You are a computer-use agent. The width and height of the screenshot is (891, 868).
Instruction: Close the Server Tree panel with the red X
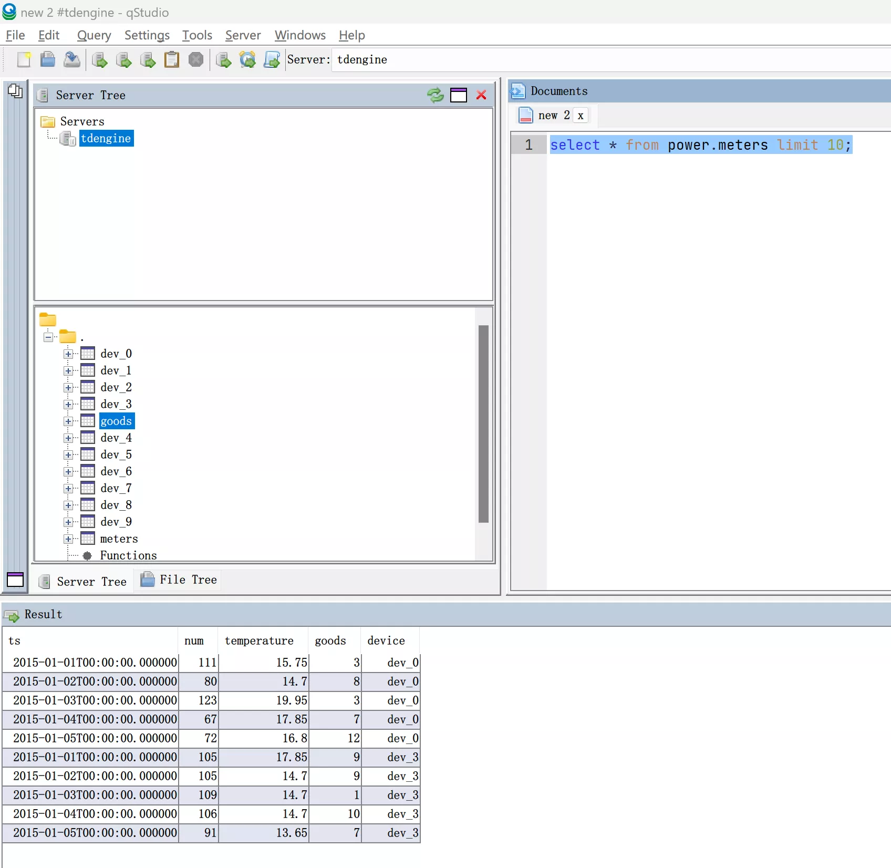tap(481, 95)
